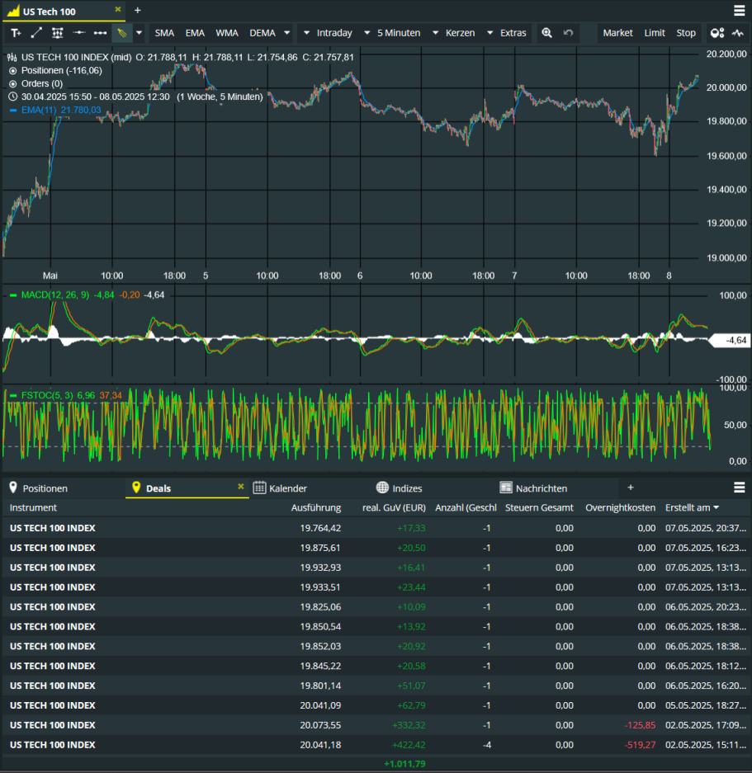Select the text annotation tool

(x=16, y=33)
